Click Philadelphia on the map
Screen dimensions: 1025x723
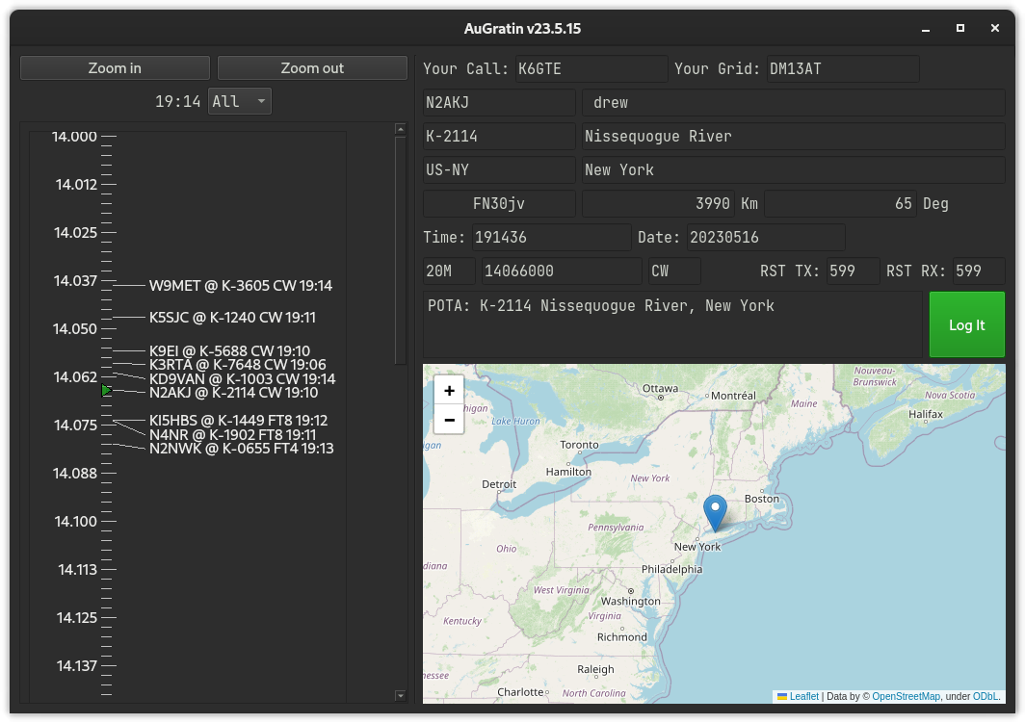tap(672, 569)
